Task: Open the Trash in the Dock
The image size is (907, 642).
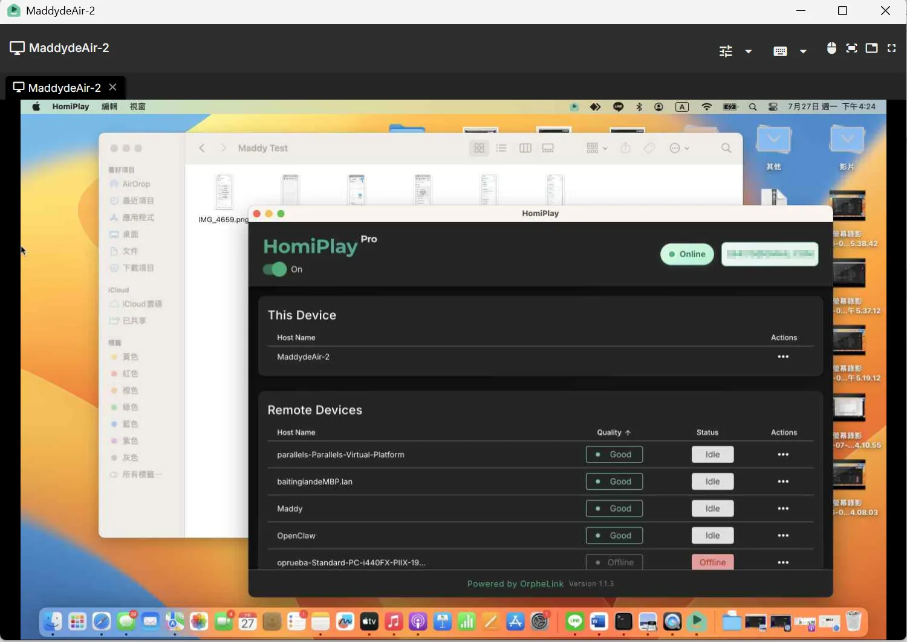Action: click(853, 621)
